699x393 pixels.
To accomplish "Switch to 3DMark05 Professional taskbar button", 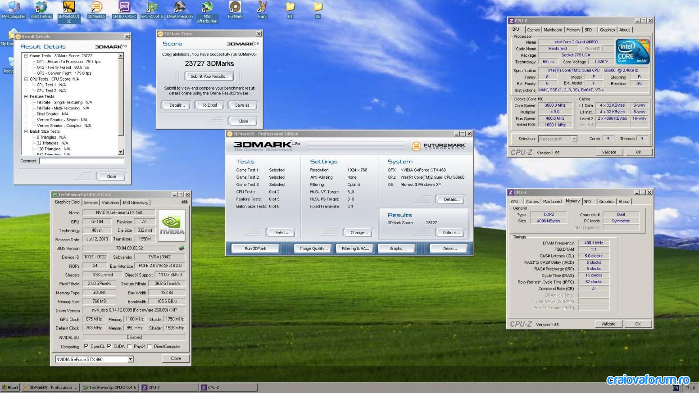I will coord(50,387).
